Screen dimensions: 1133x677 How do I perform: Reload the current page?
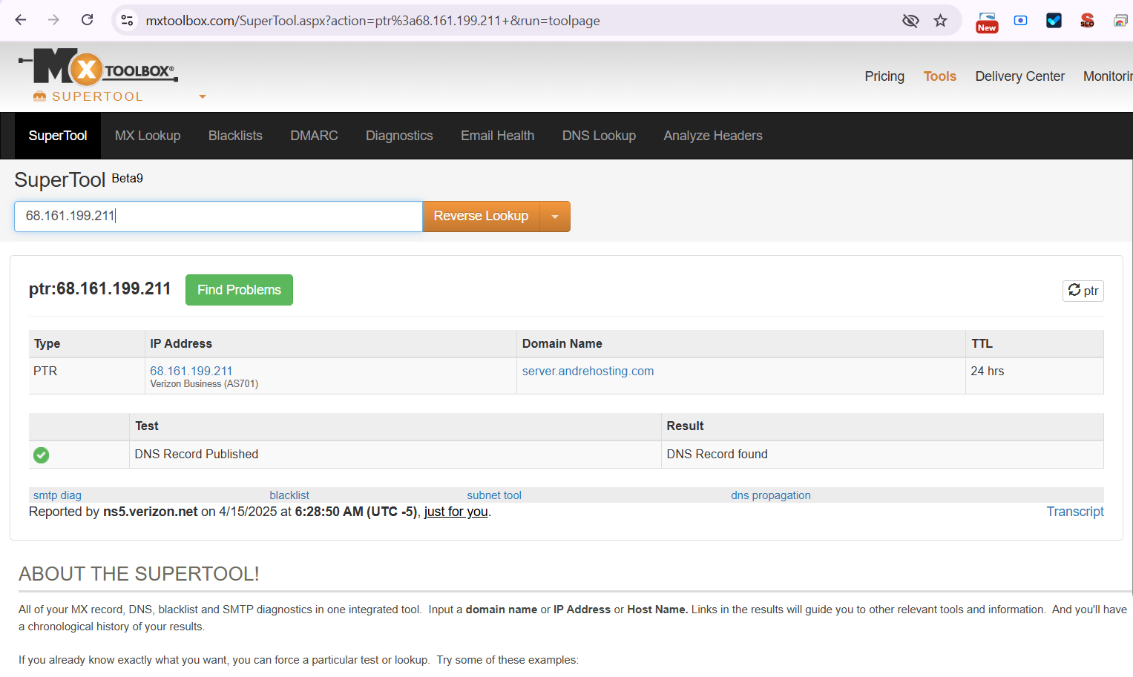87,20
